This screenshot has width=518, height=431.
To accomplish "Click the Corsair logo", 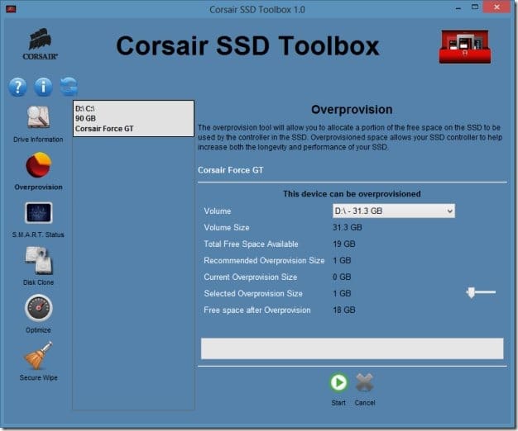I will (40, 44).
